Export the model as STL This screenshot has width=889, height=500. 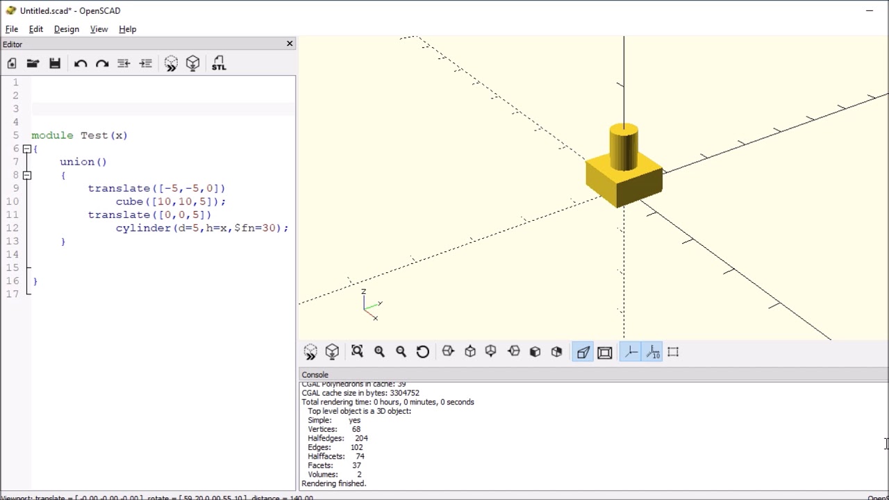219,64
